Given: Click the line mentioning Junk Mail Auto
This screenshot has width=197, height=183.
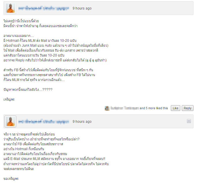Looking at the screenshot, I should (x=56, y=46).
